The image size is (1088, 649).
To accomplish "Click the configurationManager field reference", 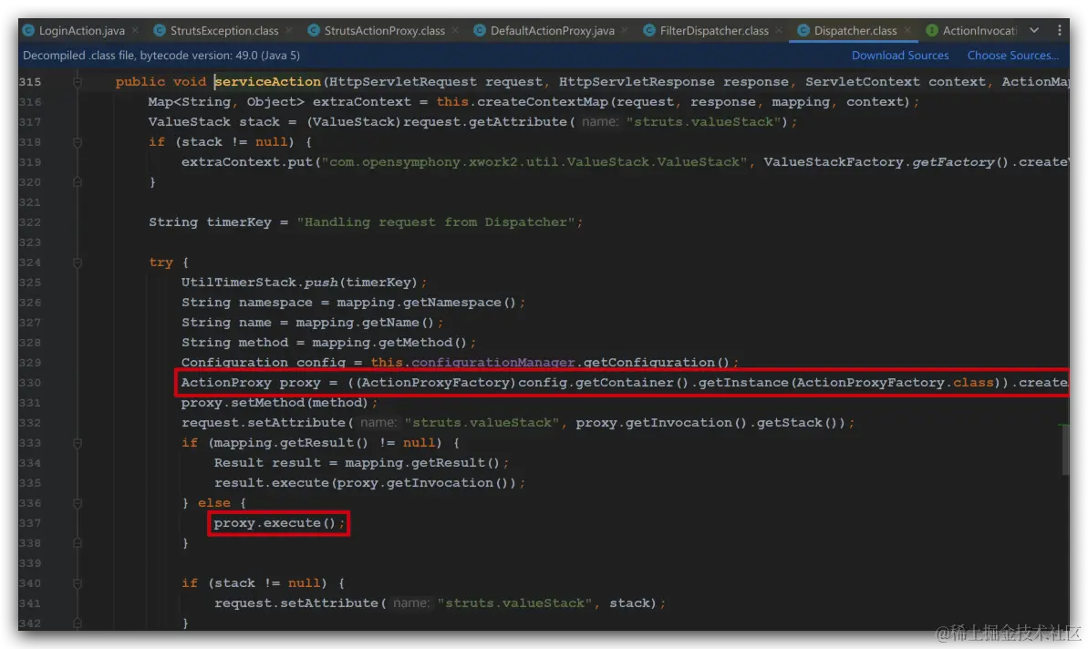I will [x=492, y=363].
